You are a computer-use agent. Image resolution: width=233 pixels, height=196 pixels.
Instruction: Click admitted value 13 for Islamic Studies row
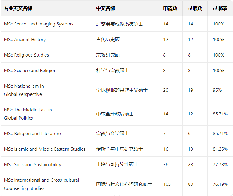pyautogui.click(x=191, y=149)
